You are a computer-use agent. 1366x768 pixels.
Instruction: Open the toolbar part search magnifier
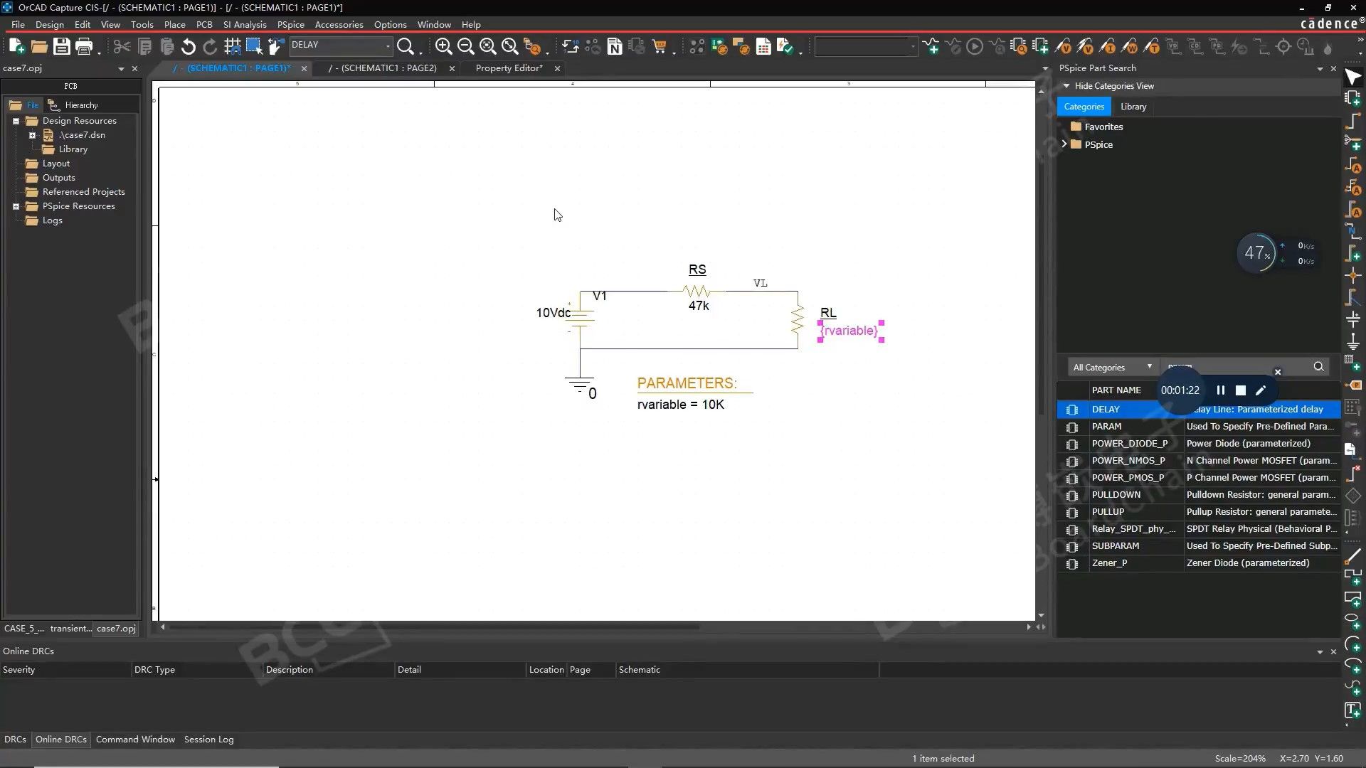pos(406,47)
